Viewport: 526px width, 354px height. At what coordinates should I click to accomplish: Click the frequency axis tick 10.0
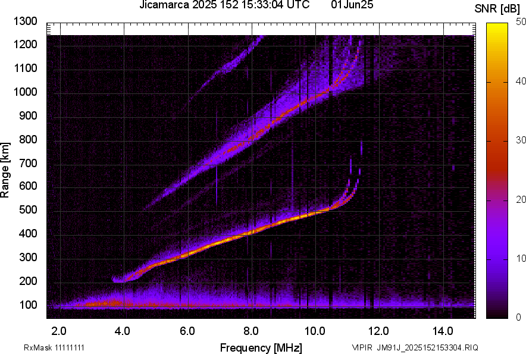(x=314, y=331)
